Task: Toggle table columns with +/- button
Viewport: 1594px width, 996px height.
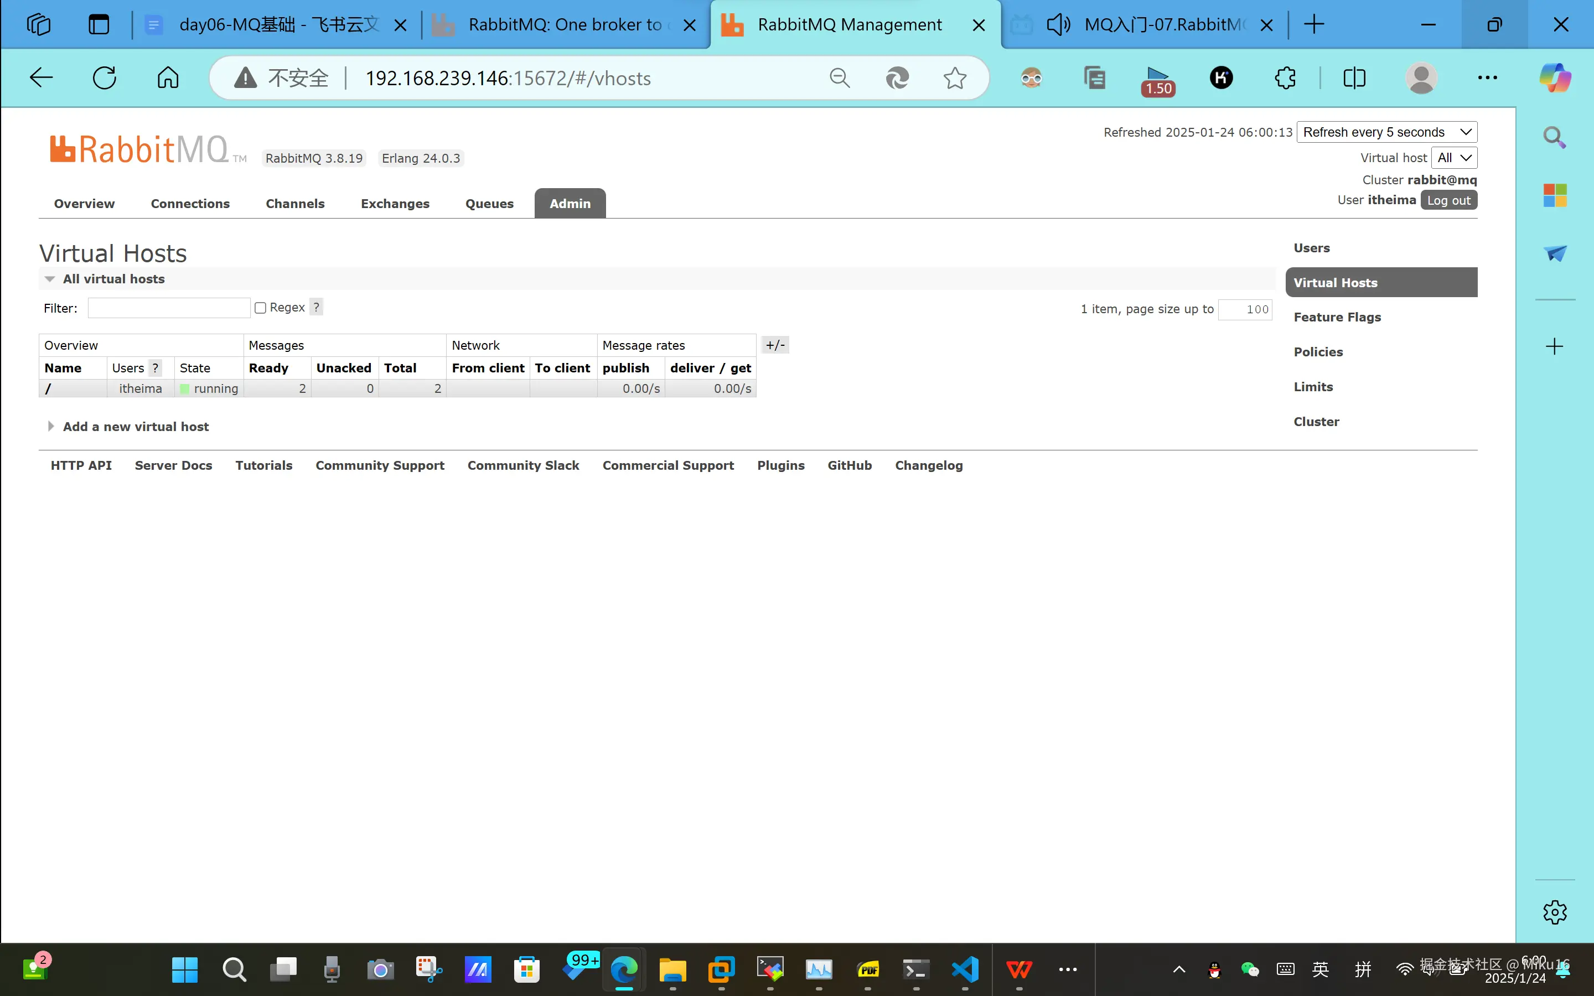Action: coord(775,345)
